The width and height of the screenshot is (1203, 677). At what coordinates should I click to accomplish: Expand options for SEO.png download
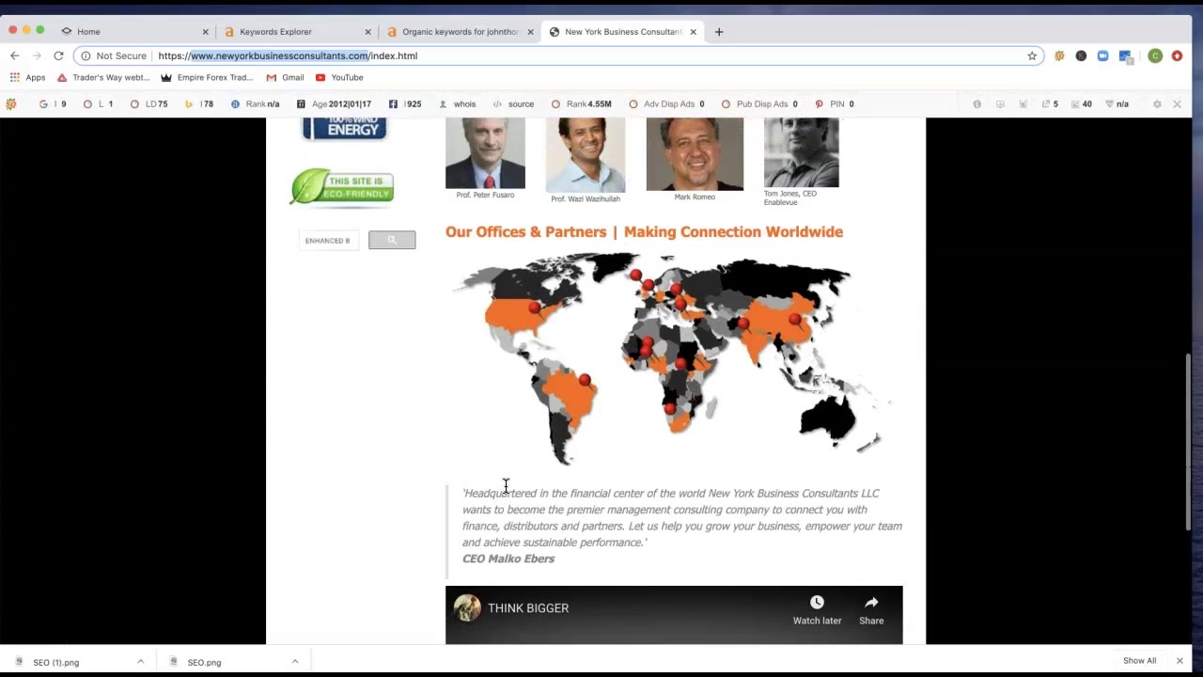point(295,662)
